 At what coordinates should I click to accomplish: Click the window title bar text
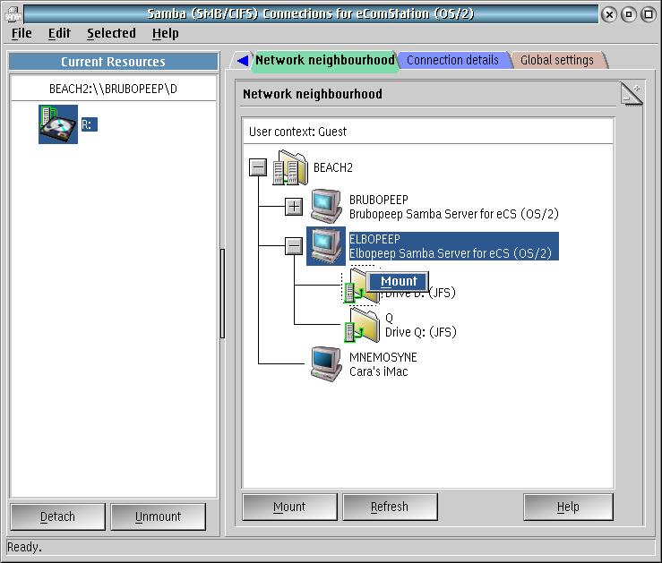[x=311, y=14]
